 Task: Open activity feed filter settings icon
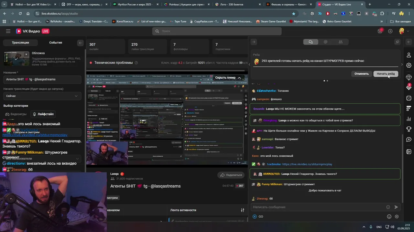243,210
